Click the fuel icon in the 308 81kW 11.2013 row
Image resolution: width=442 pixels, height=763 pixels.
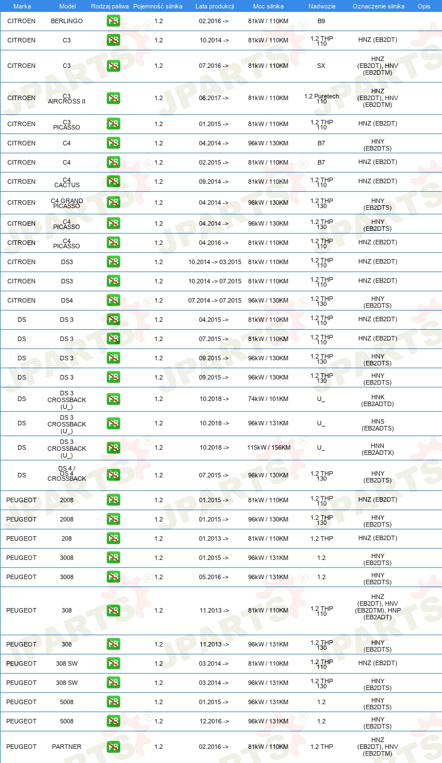click(113, 611)
